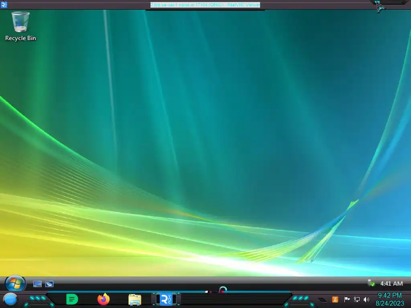411x308 pixels.
Task: Click the host clock showing 9:42 PM
Action: click(x=390, y=299)
